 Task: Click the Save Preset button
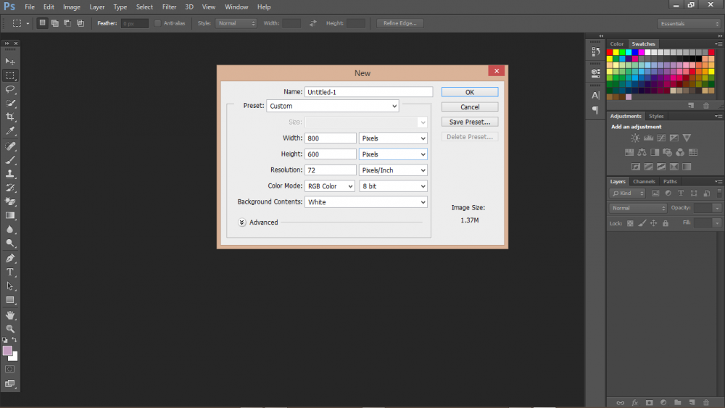(470, 122)
